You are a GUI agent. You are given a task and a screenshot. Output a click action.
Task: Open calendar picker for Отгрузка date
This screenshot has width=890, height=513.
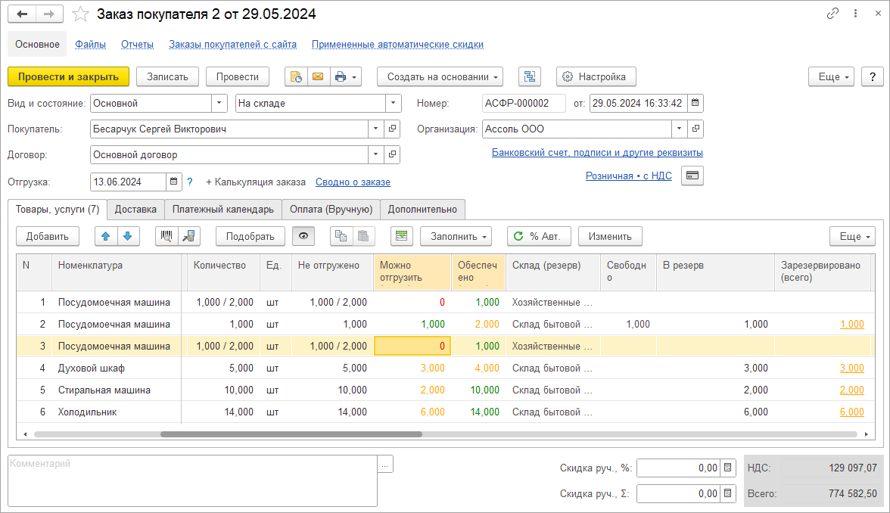pos(174,182)
